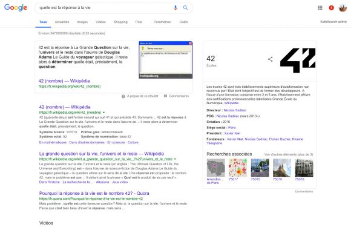Screen dimensions: 351x227
Task: Click the search magnifier icon
Action: (x=185, y=8)
